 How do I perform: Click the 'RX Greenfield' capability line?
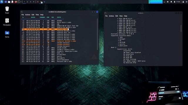click(x=129, y=54)
